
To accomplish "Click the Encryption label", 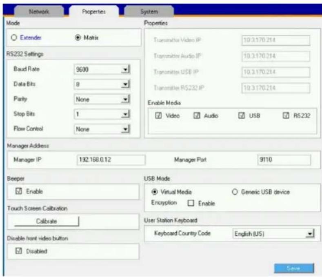I will 164,203.
